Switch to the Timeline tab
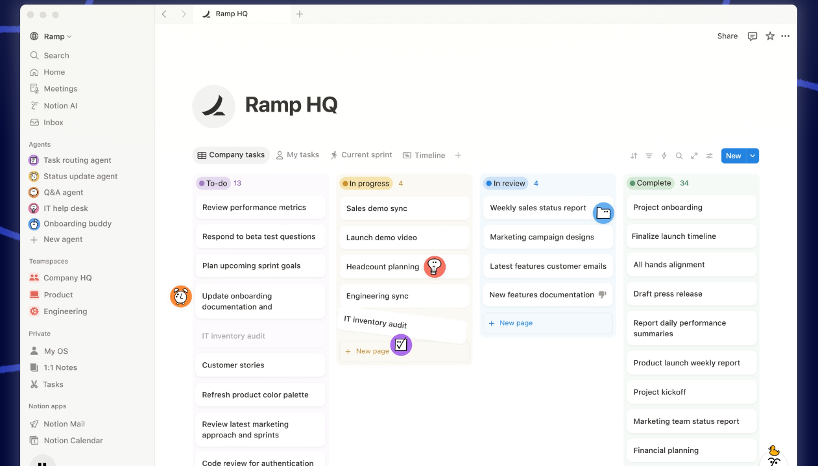The image size is (818, 466). click(424, 155)
